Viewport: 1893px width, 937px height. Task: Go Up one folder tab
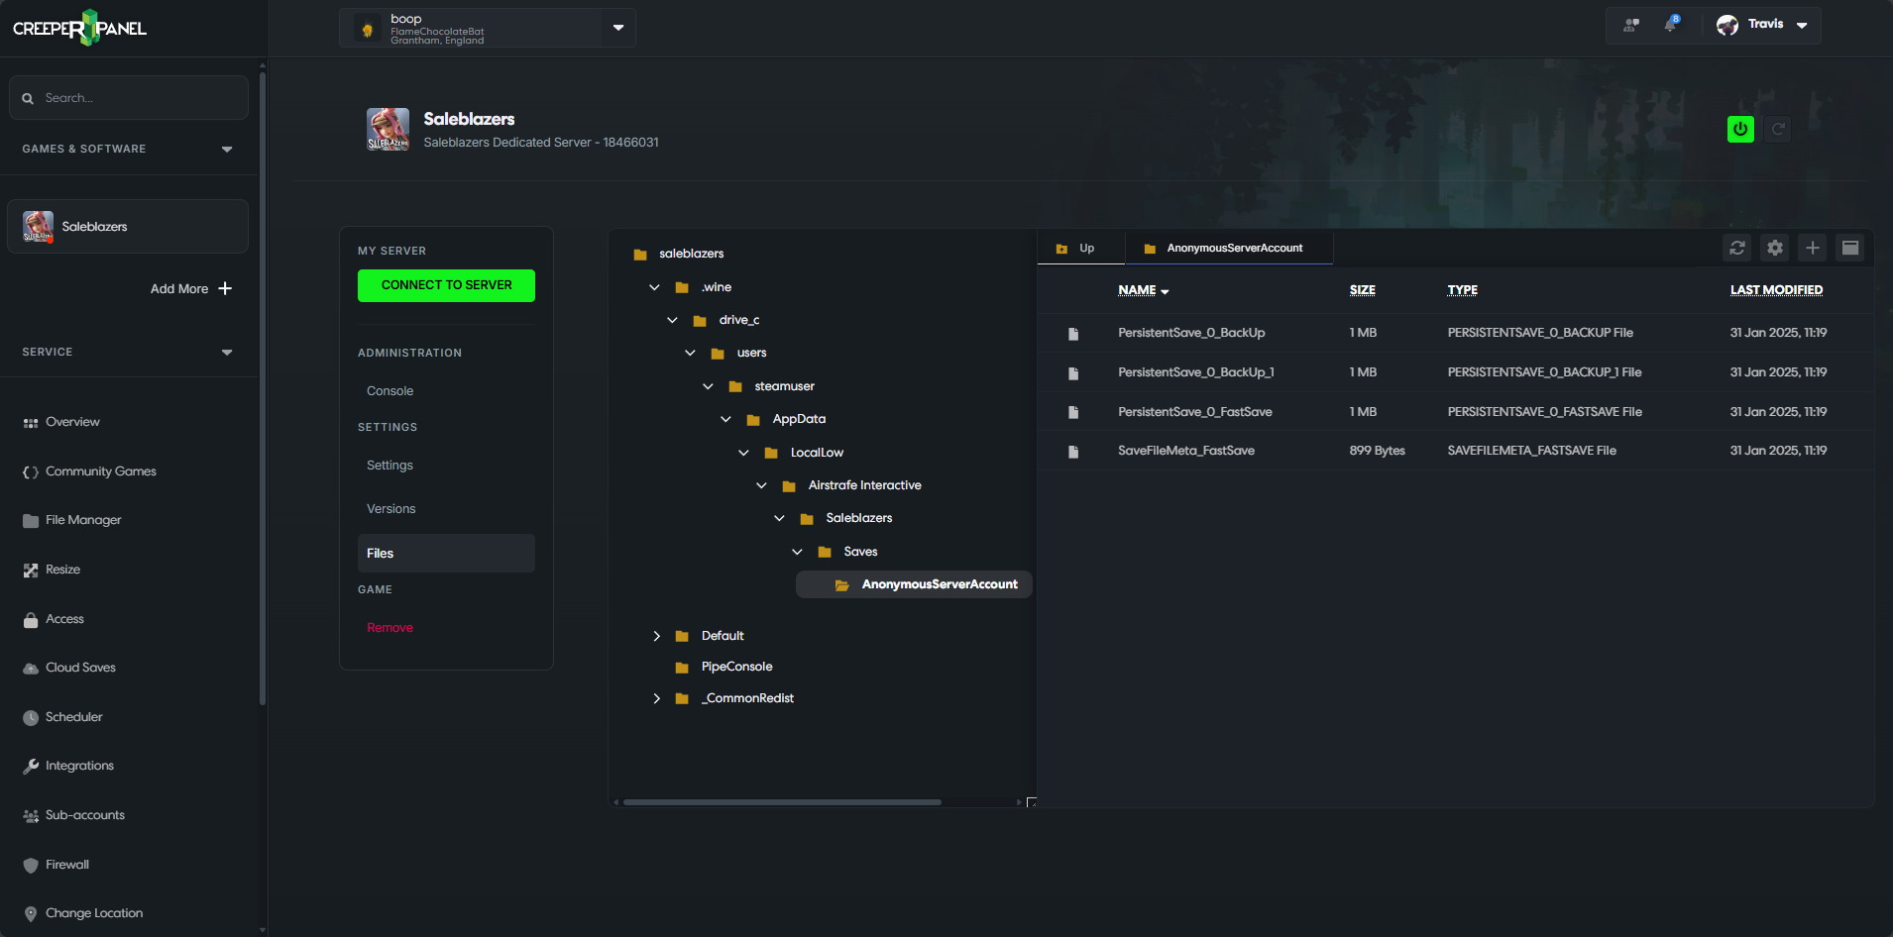(1080, 248)
